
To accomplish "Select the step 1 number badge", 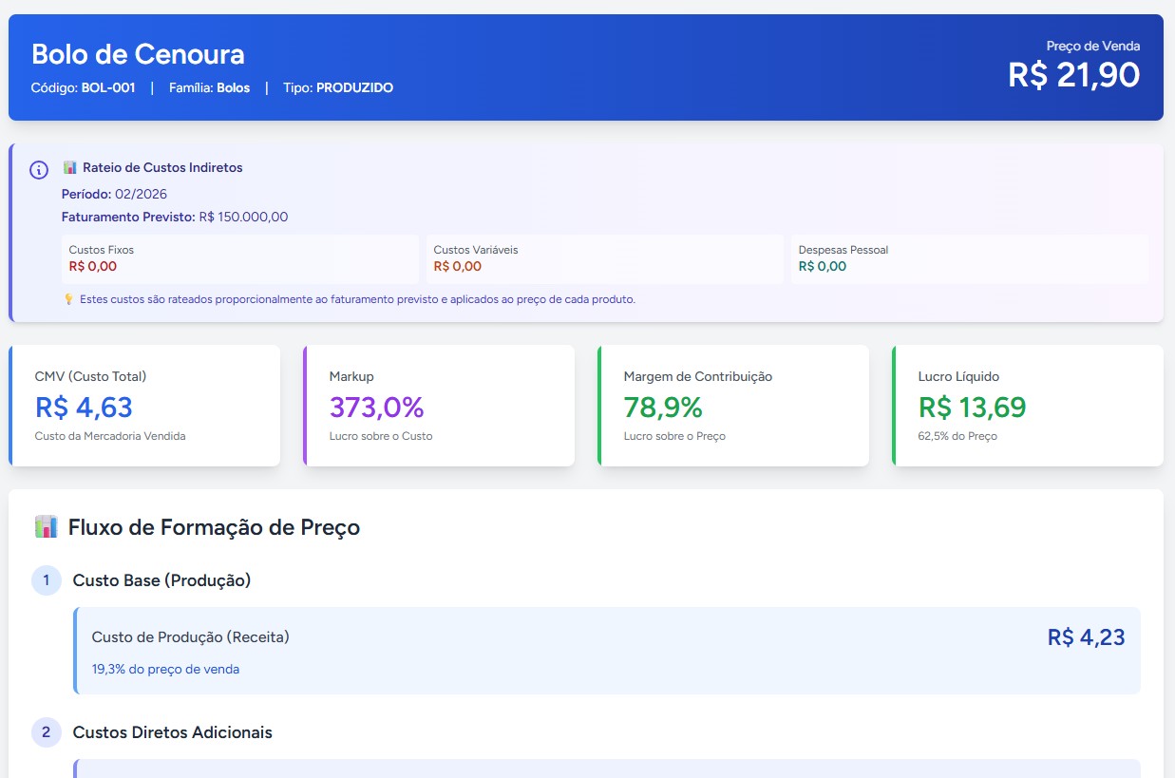I will pos(47,580).
